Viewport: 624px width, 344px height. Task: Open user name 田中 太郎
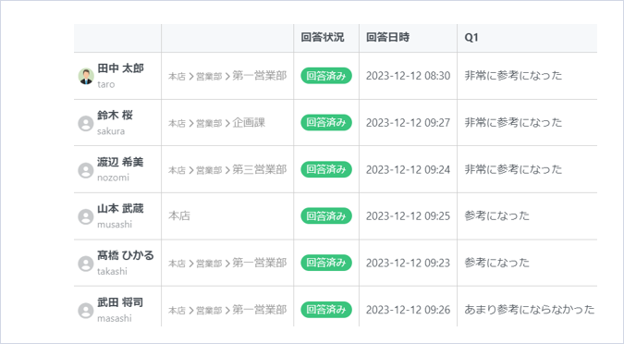click(120, 68)
